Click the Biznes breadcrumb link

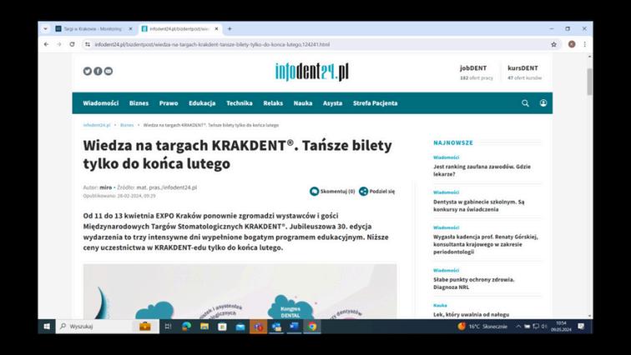pos(127,125)
